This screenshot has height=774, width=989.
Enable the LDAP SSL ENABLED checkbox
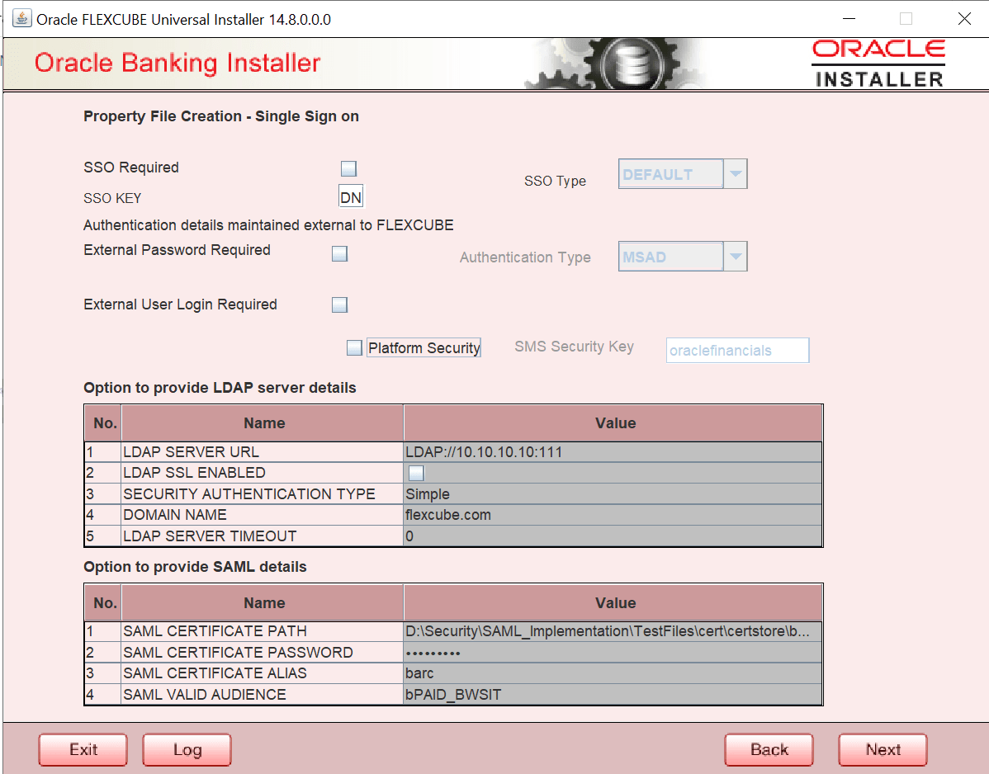416,473
